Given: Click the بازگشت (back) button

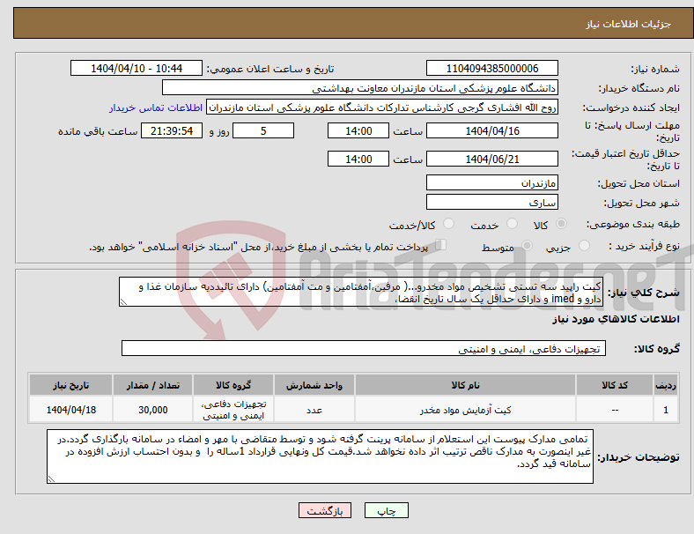Looking at the screenshot, I should pos(325,510).
